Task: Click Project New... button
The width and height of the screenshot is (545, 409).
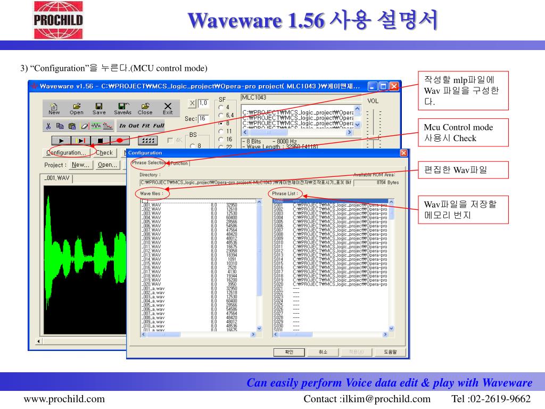Action: (81, 165)
